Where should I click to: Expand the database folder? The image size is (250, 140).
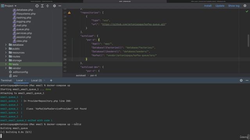6,45
